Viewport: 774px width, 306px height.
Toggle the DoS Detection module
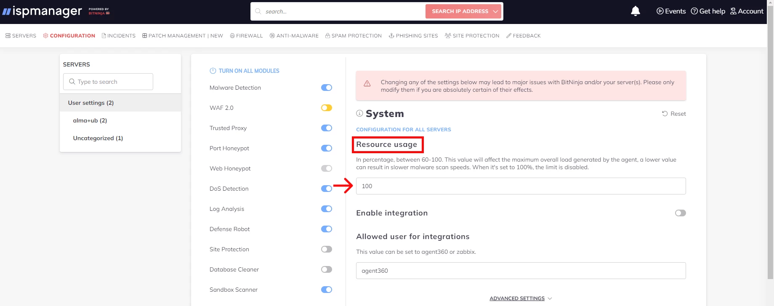(327, 189)
